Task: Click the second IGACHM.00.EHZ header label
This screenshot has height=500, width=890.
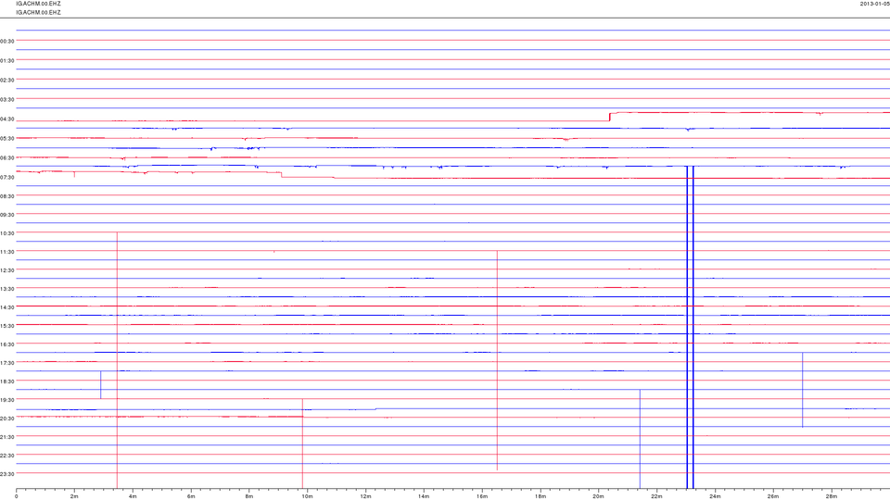Action: pos(38,12)
